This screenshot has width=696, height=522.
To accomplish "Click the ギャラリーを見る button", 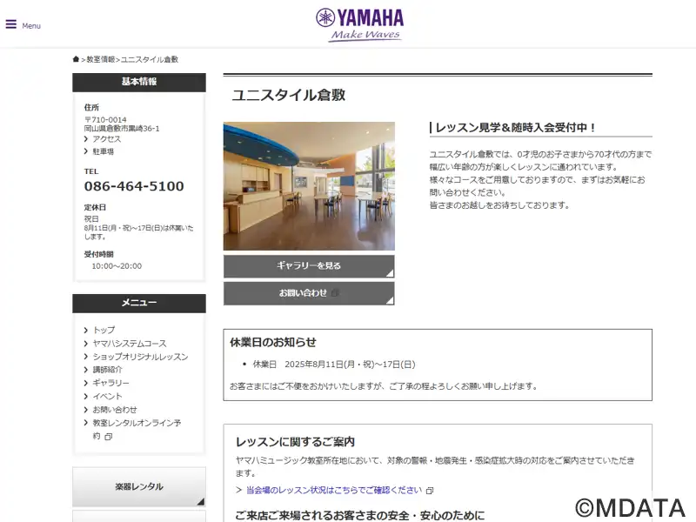I will [x=309, y=266].
